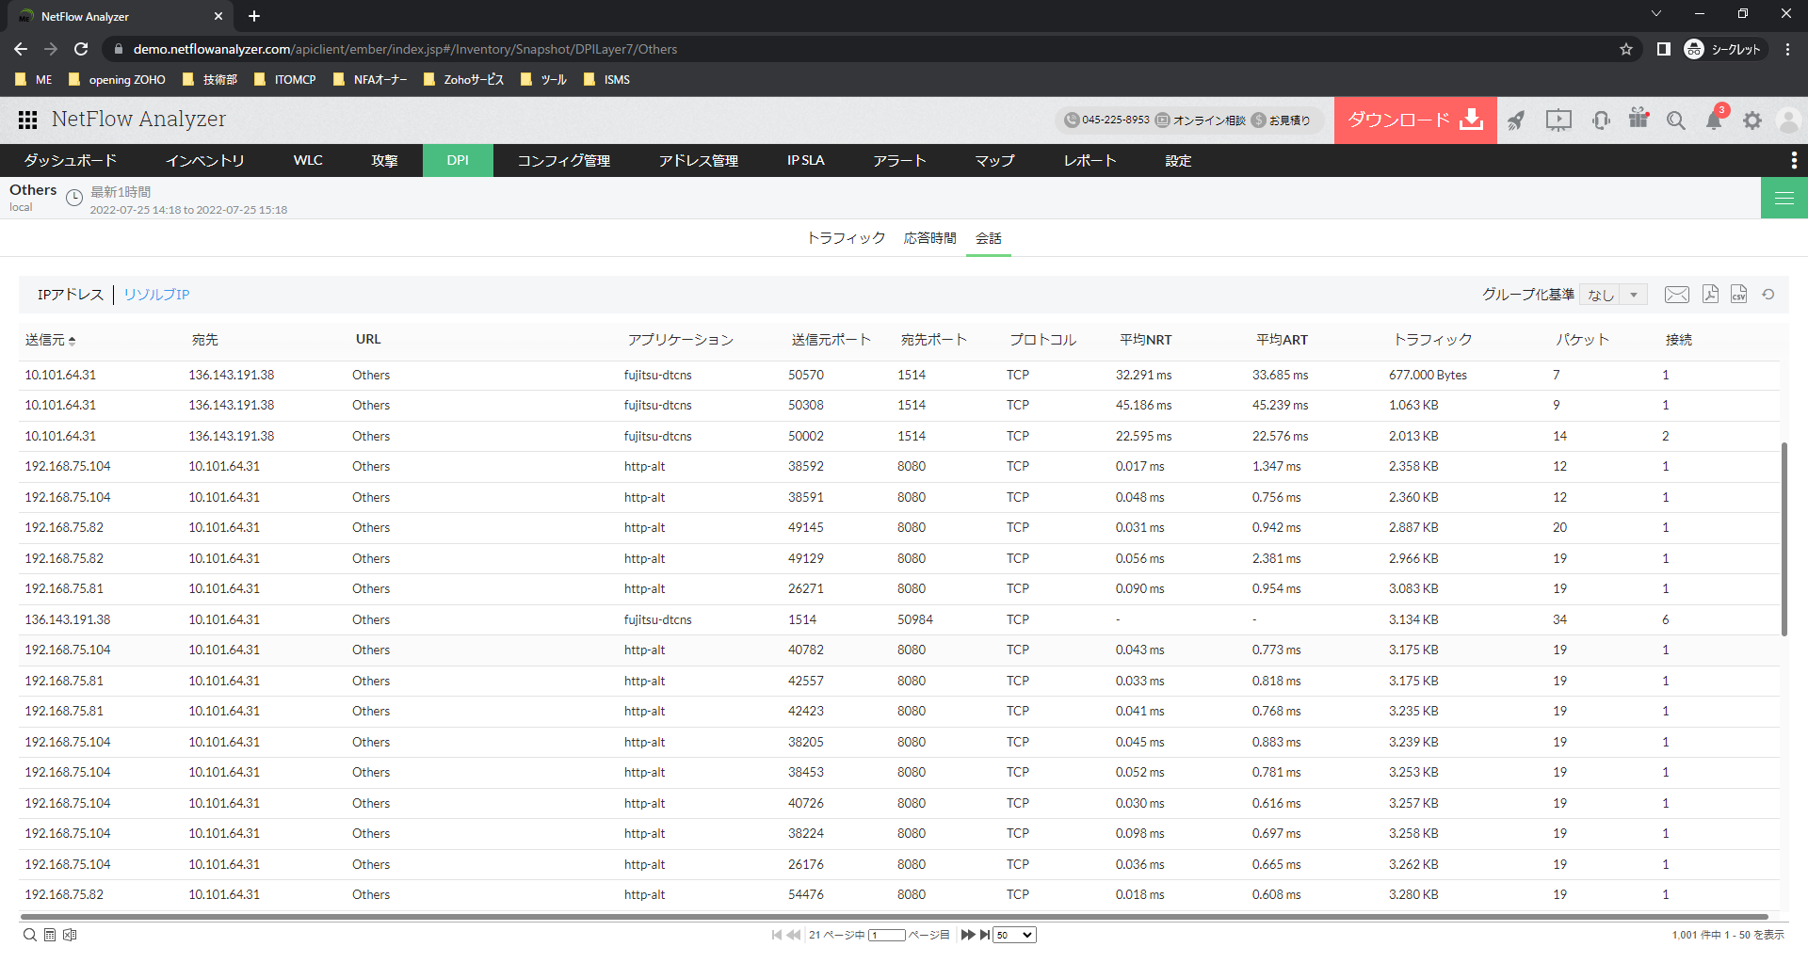Export the table as CSV
1808x979 pixels.
[x=1738, y=295]
